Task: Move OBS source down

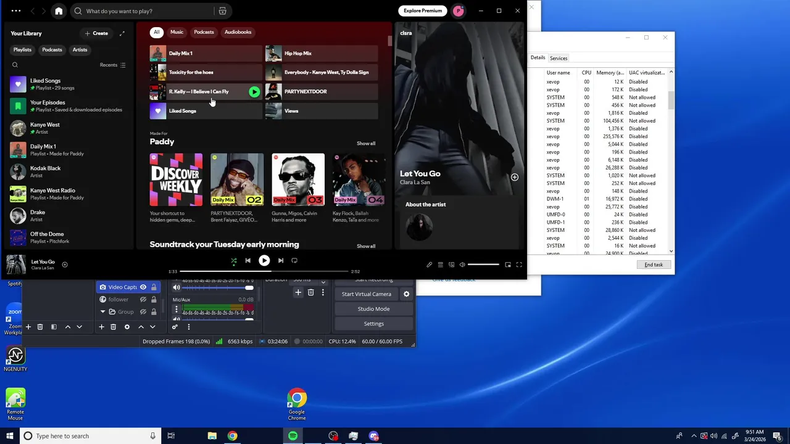Action: (152, 327)
